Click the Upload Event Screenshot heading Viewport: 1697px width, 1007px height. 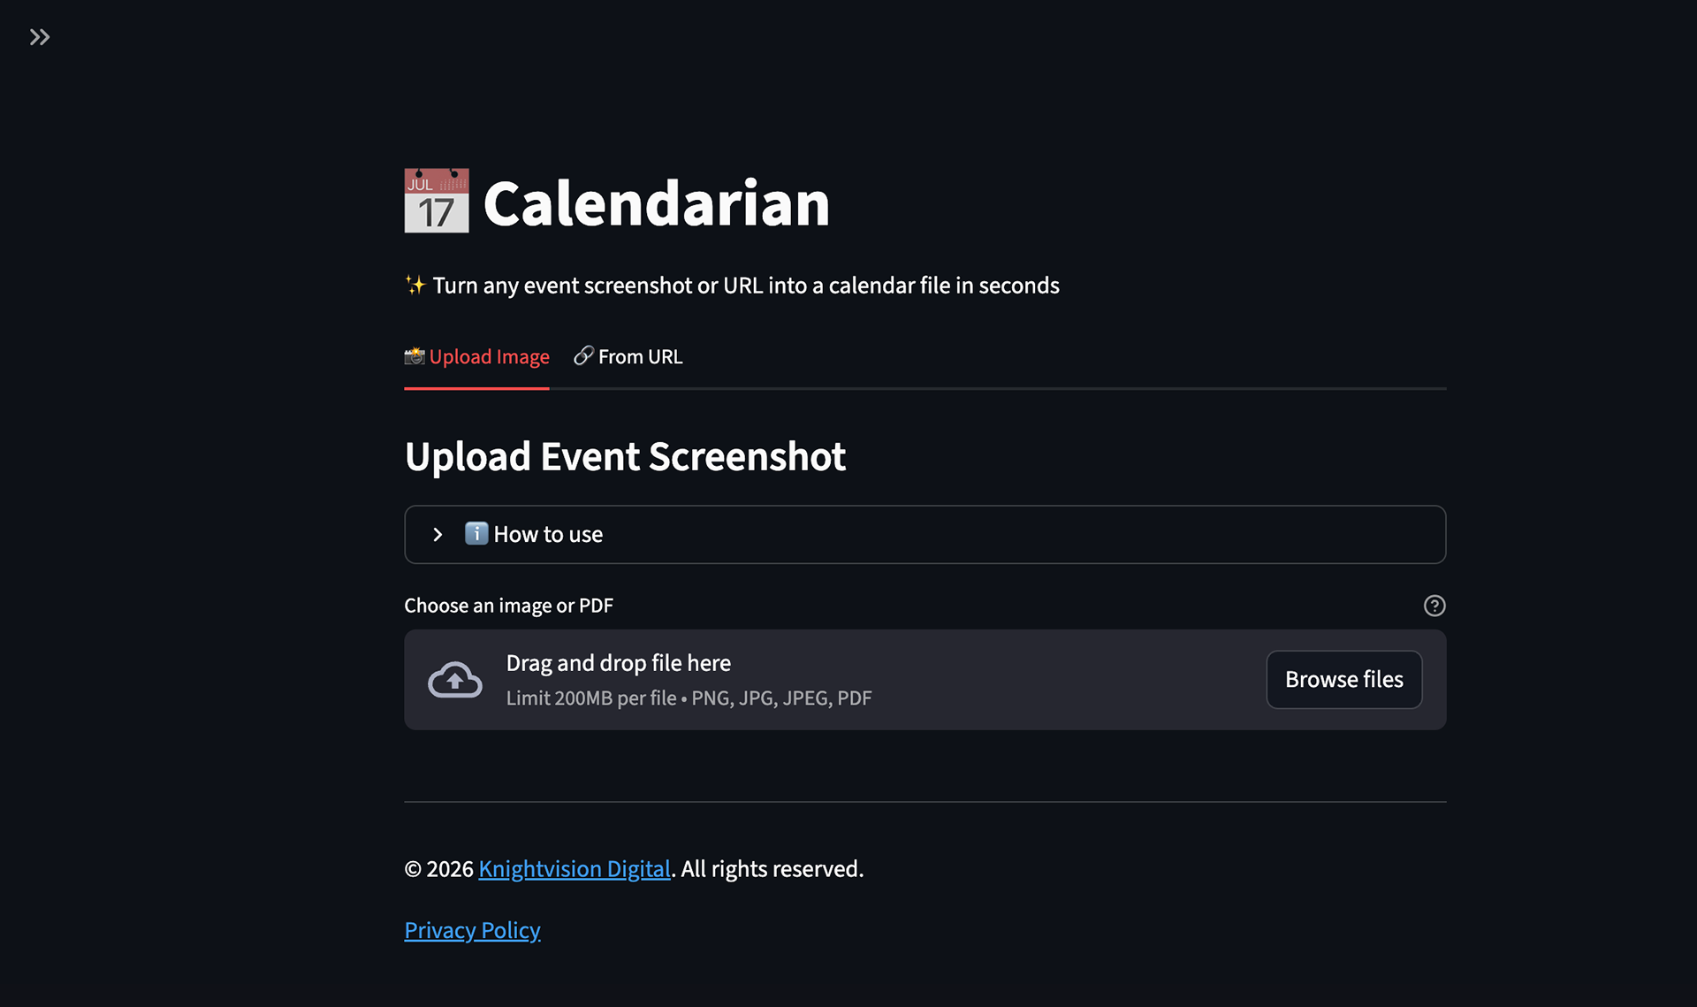(x=625, y=457)
